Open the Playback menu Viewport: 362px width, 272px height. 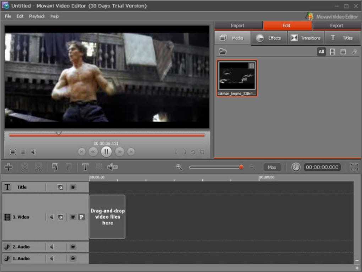37,16
